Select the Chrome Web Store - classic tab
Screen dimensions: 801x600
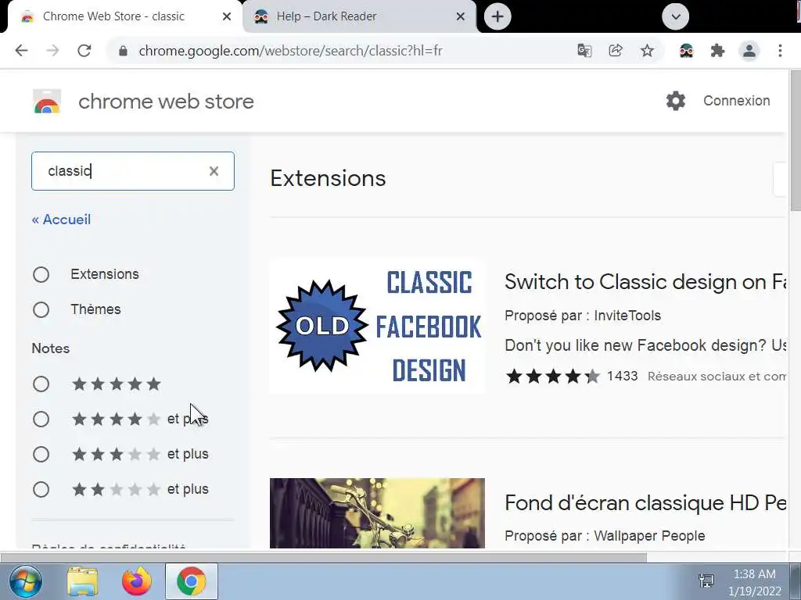(x=124, y=16)
